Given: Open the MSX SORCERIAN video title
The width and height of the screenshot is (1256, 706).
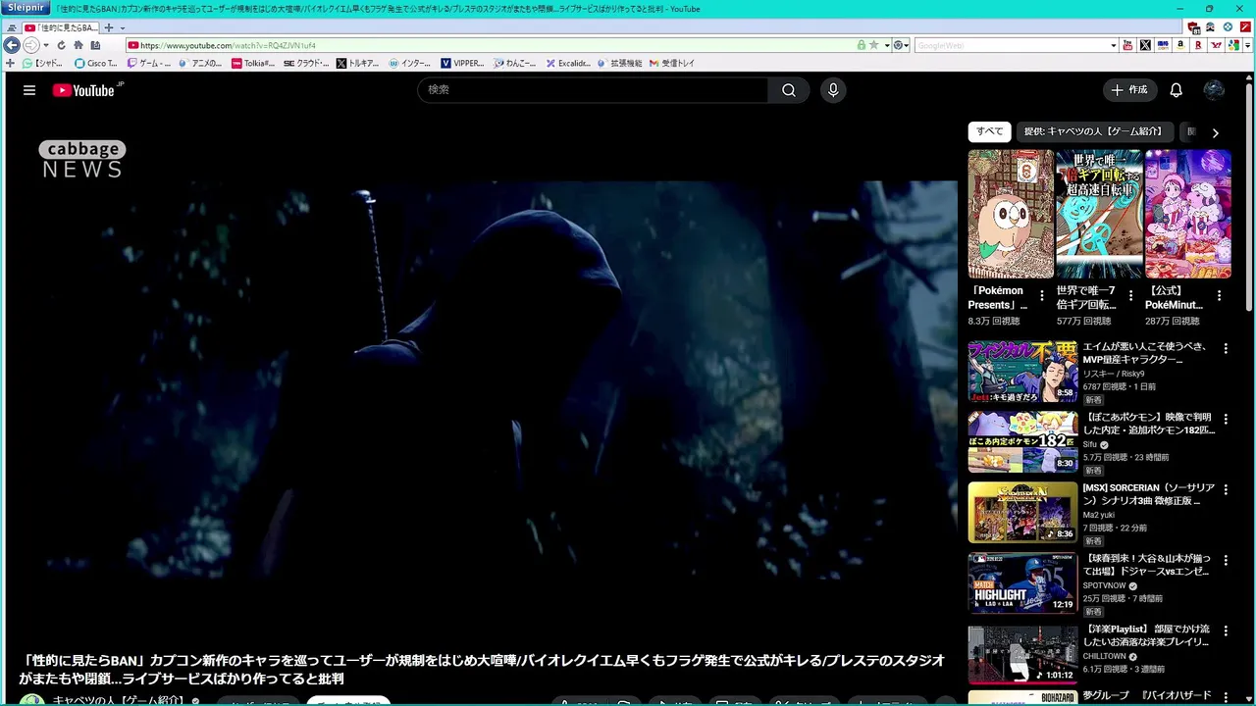Looking at the screenshot, I should point(1148,494).
